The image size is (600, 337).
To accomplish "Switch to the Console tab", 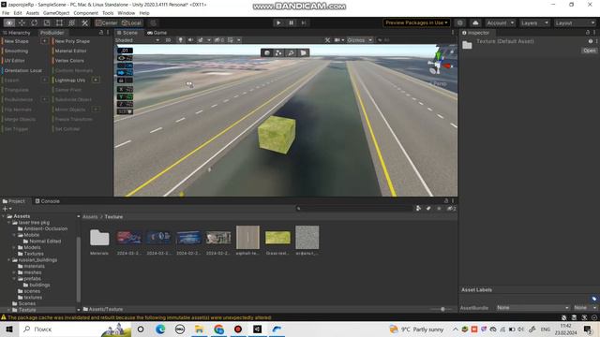I will (48, 201).
